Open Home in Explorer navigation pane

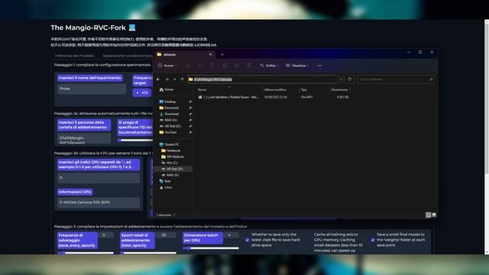pos(167,89)
